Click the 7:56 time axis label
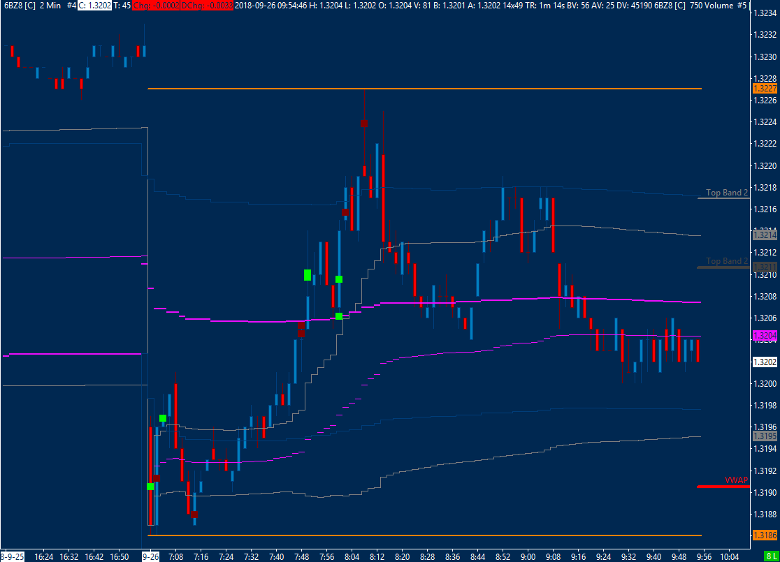This screenshot has width=780, height=562. coord(327,556)
